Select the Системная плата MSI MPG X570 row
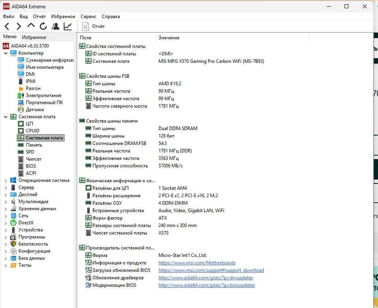The width and height of the screenshot is (378, 308). coord(175,61)
